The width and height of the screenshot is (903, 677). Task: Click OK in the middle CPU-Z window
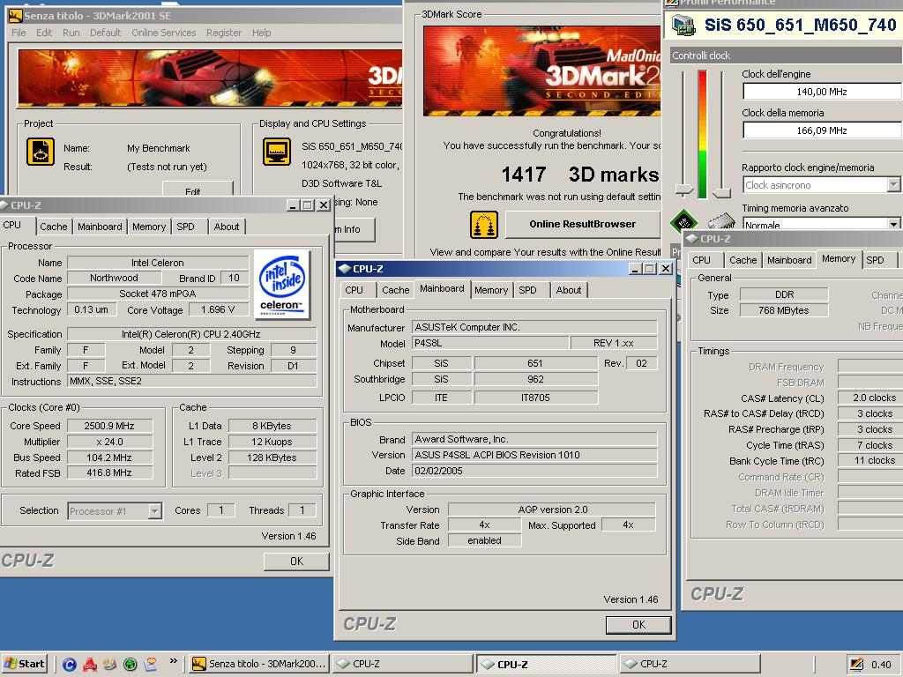[x=638, y=625]
